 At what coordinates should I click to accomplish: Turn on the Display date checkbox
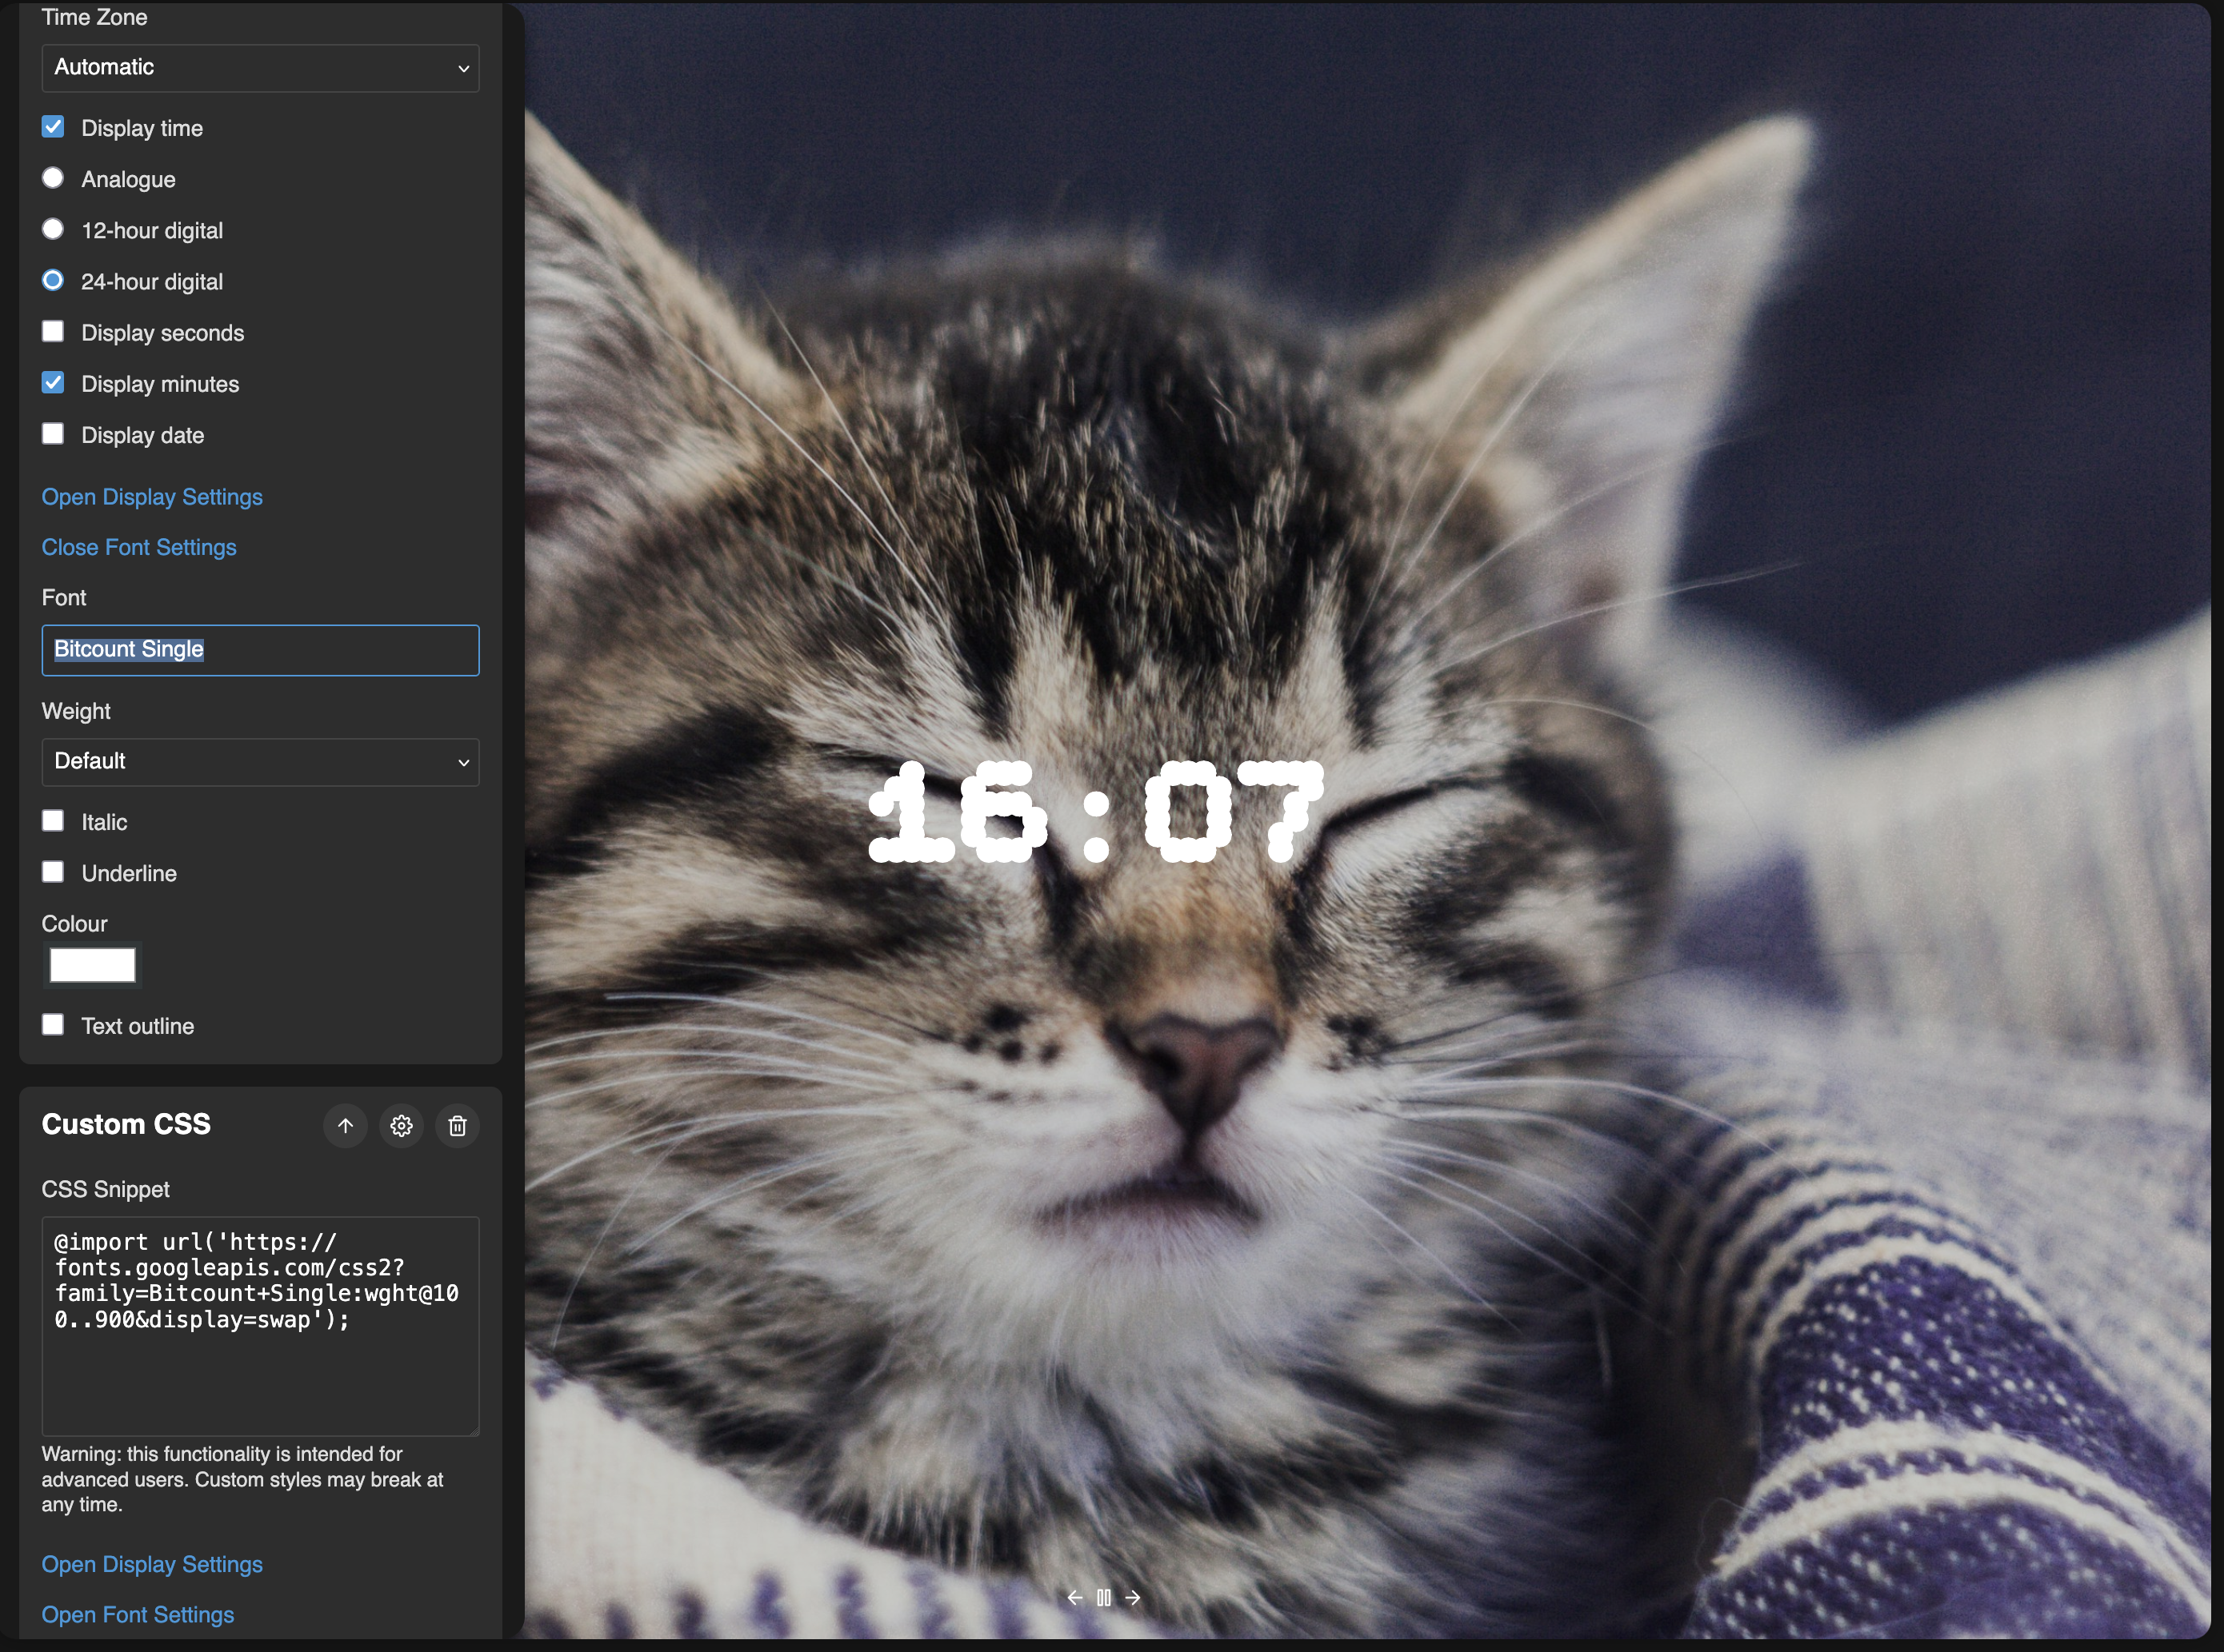coord(53,434)
